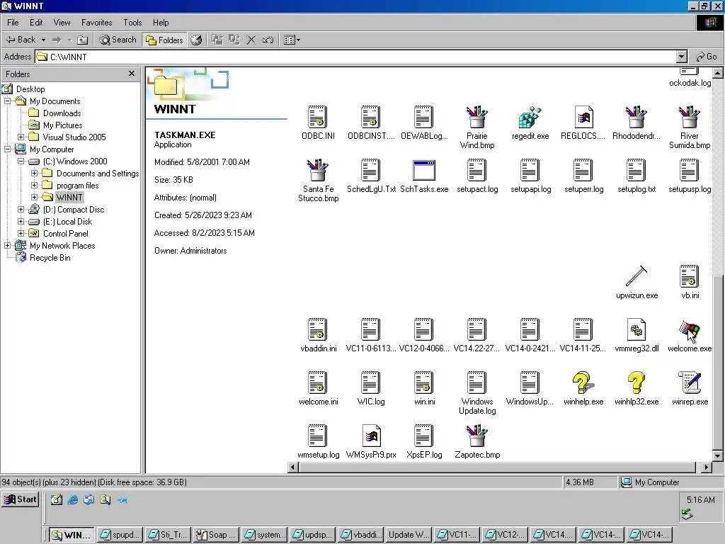
Task: Select the welcome.exe icon
Action: (x=689, y=329)
